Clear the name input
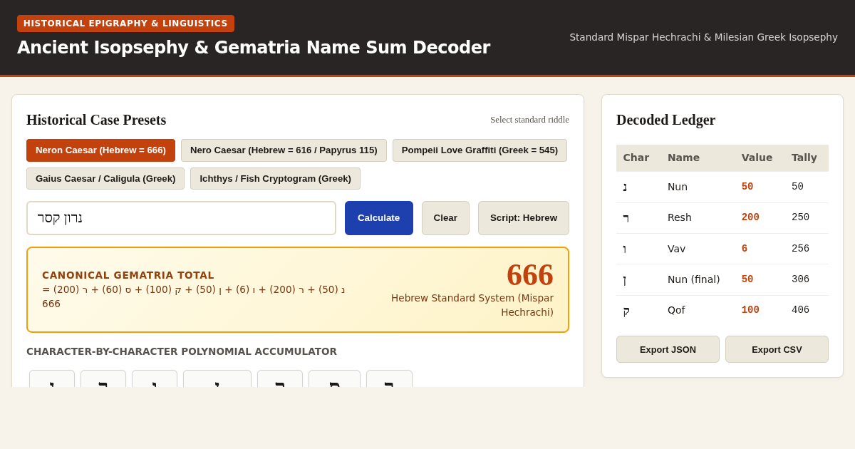855x449 pixels. [445, 218]
